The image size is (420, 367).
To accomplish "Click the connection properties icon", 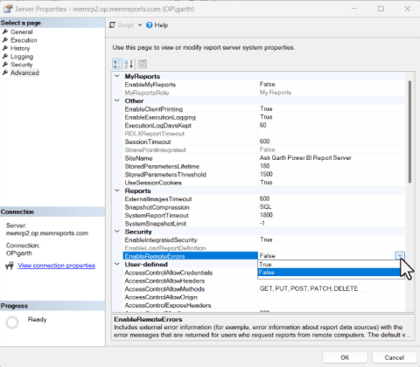I will (10, 266).
